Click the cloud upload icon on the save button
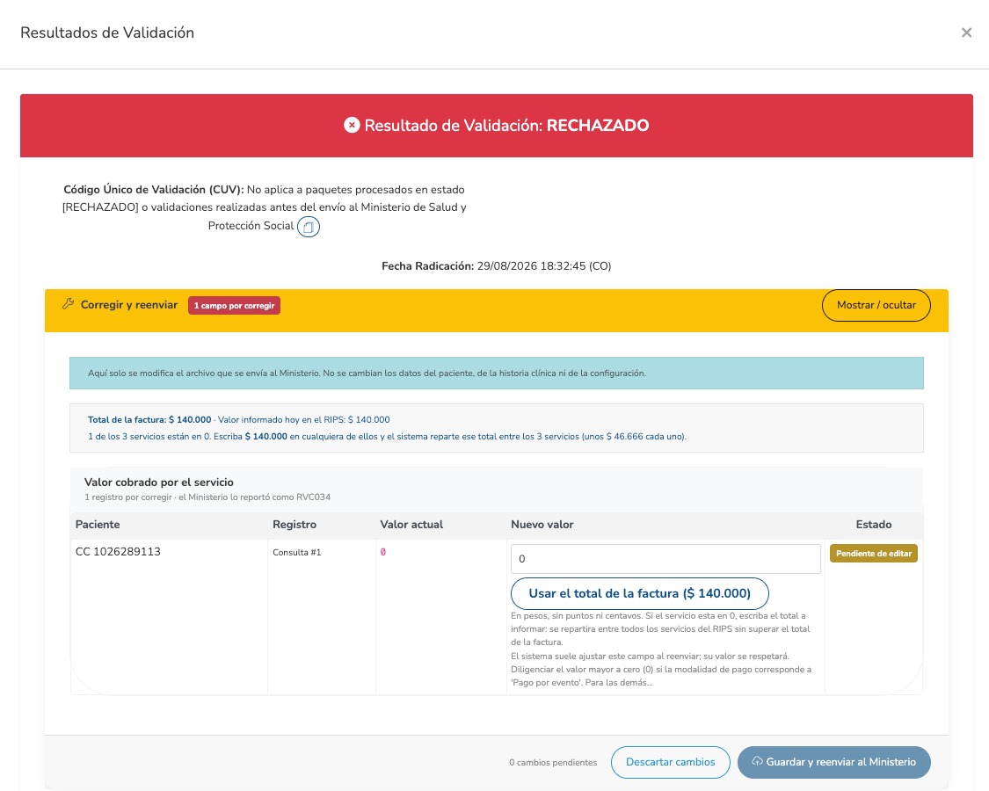Image resolution: width=989 pixels, height=791 pixels. 758,761
